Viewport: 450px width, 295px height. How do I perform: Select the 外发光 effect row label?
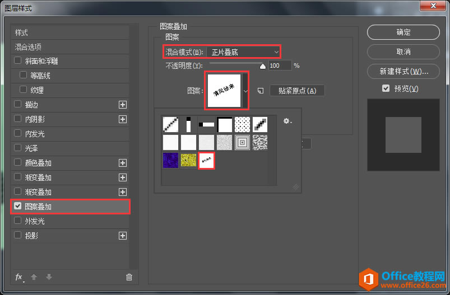[35, 221]
